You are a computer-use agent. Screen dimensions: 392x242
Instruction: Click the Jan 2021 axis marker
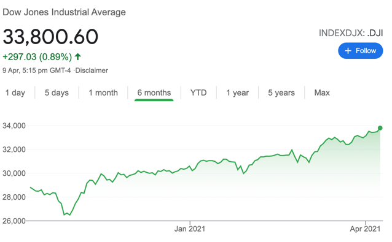click(x=190, y=229)
